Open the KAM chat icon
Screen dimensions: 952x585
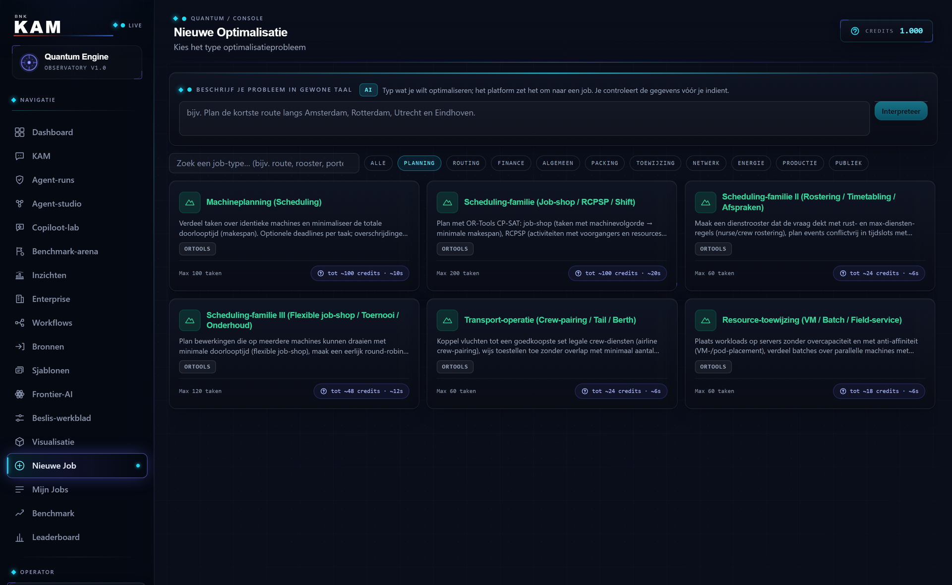19,156
